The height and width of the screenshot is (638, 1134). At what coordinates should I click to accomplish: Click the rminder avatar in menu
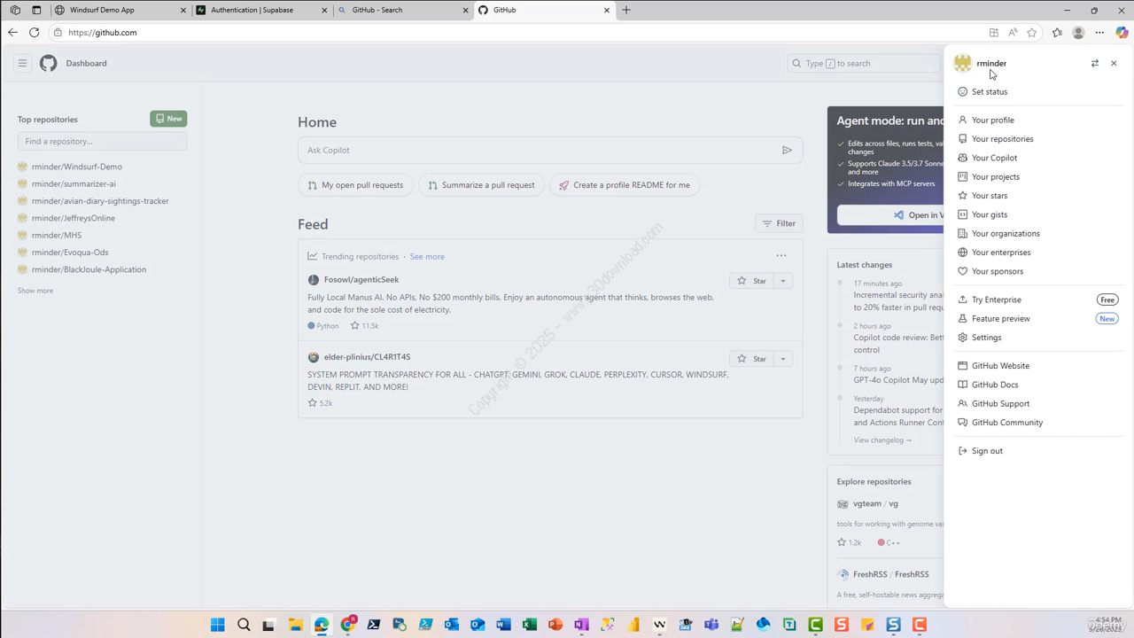click(962, 63)
